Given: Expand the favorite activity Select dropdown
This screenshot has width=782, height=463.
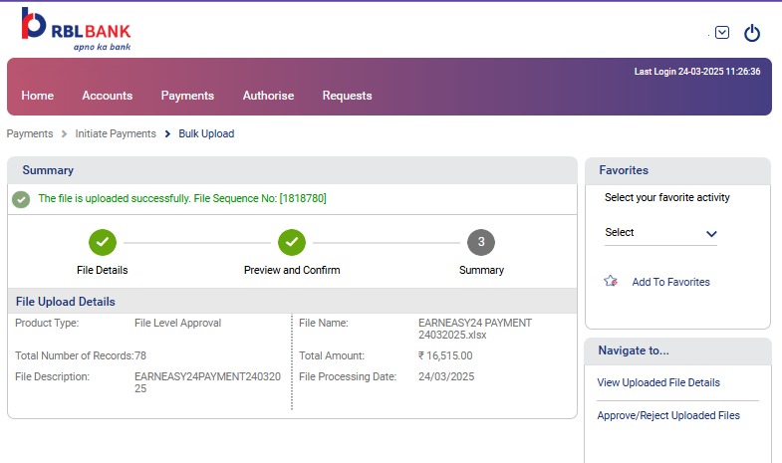Looking at the screenshot, I should pyautogui.click(x=660, y=233).
